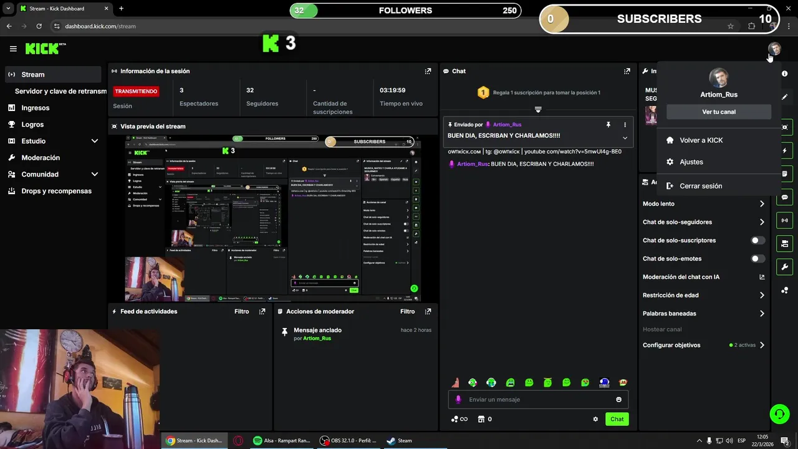Image resolution: width=798 pixels, height=449 pixels.
Task: Click the green Chat send button
Action: 617,419
